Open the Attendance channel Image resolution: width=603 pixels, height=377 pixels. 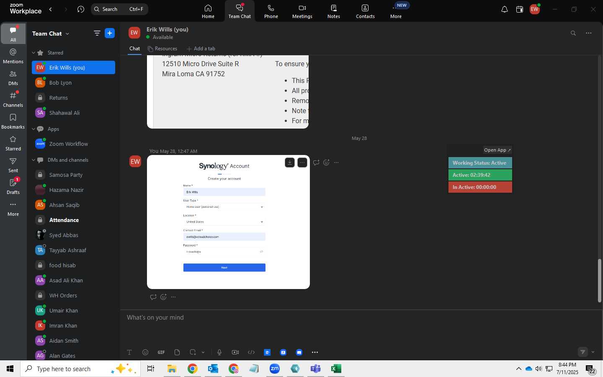(73, 220)
